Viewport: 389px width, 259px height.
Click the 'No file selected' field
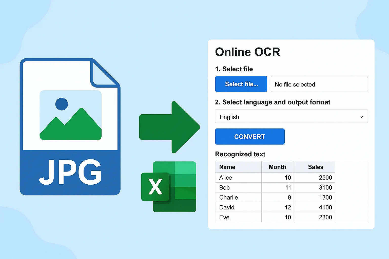(319, 84)
